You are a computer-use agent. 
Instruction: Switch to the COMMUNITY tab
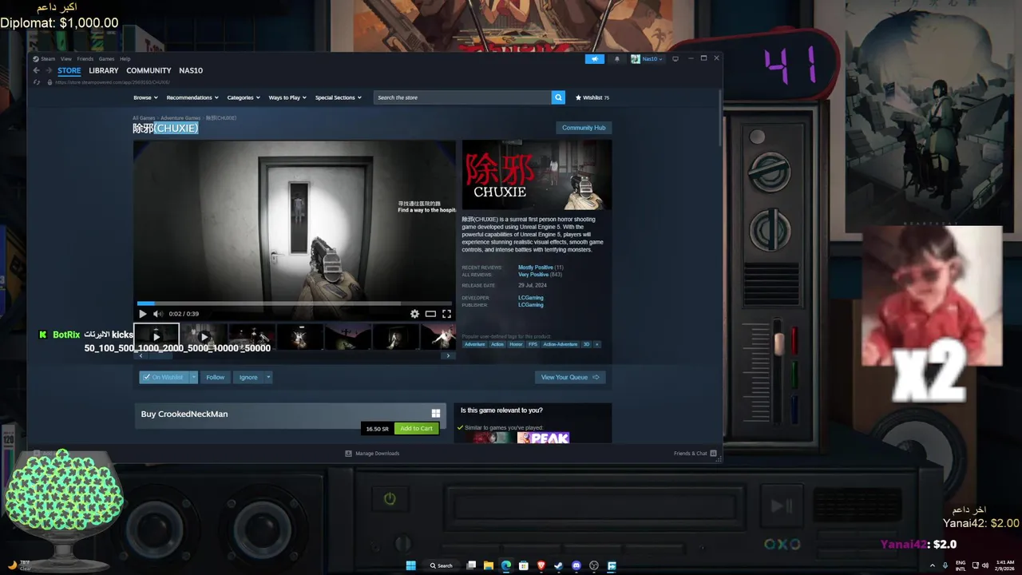click(x=149, y=70)
